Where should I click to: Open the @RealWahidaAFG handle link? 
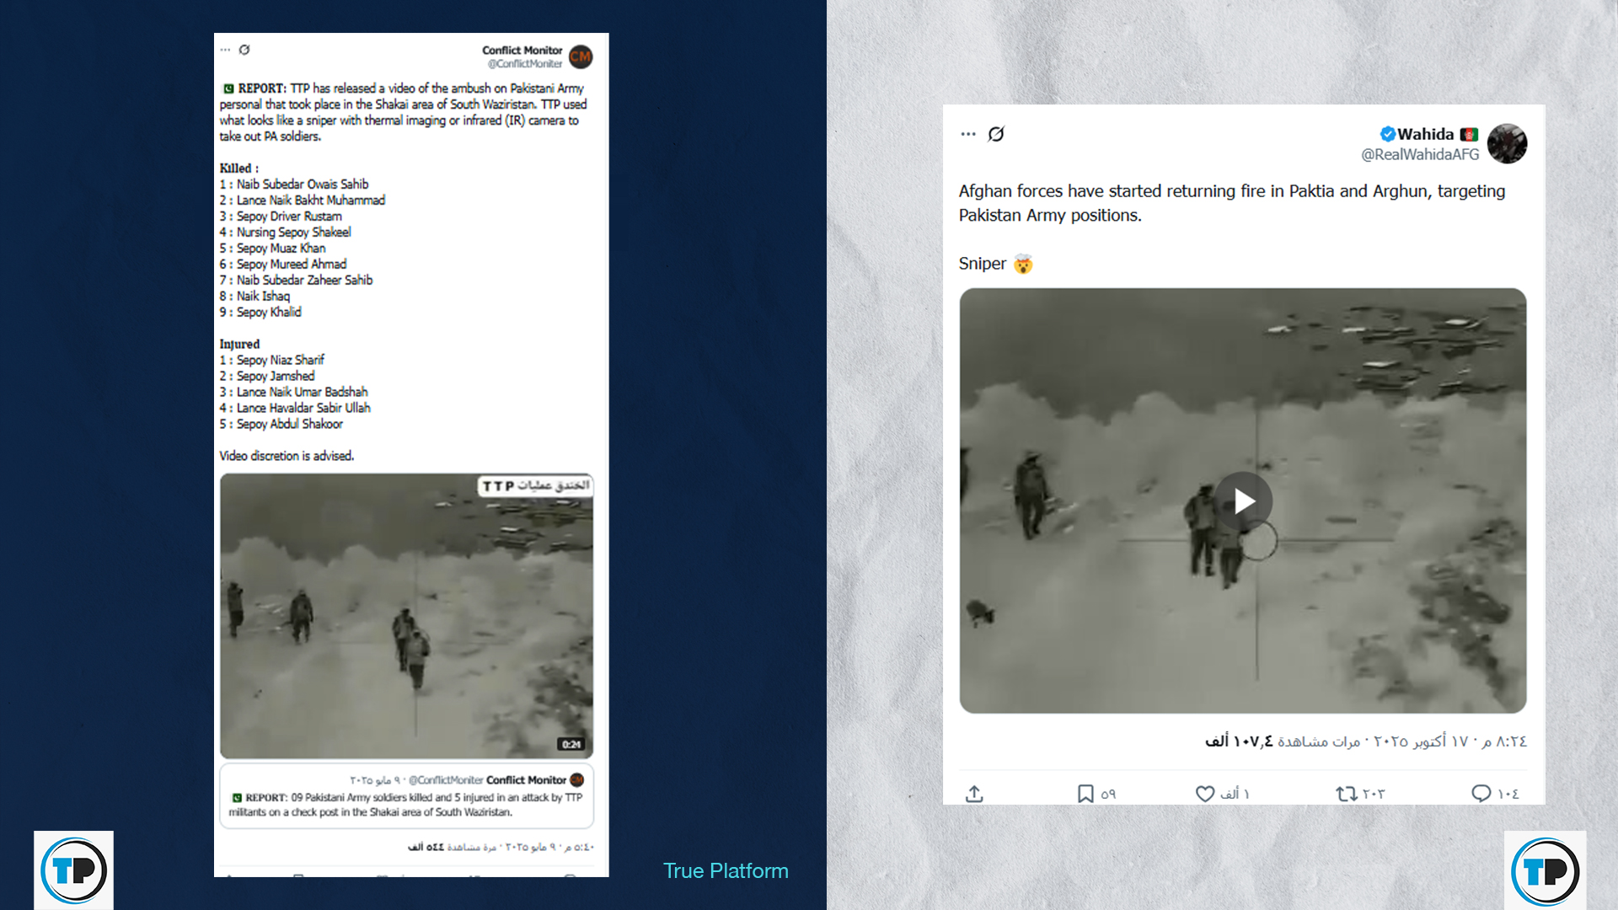click(1420, 154)
